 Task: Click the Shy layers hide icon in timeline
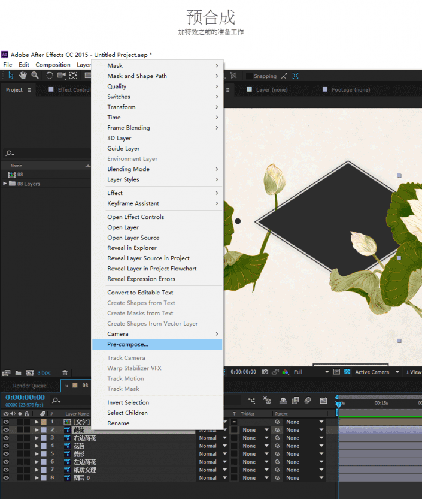click(x=283, y=401)
